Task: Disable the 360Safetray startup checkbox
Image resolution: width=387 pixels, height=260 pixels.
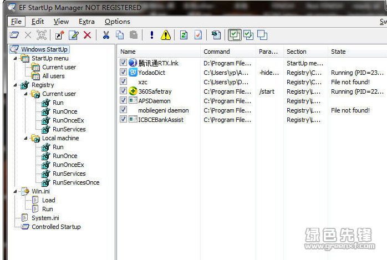Action: pyautogui.click(x=123, y=91)
